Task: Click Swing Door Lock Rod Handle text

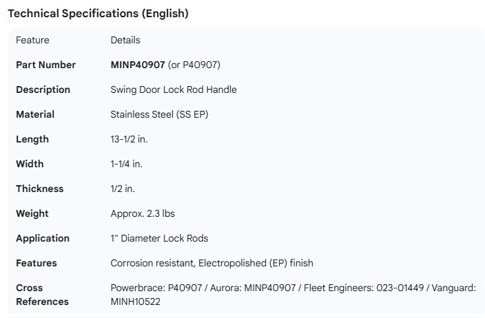Action: point(174,89)
